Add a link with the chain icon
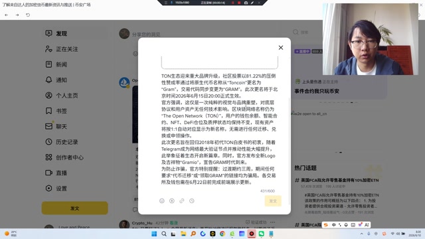The image size is (425, 239). pyautogui.click(x=182, y=200)
